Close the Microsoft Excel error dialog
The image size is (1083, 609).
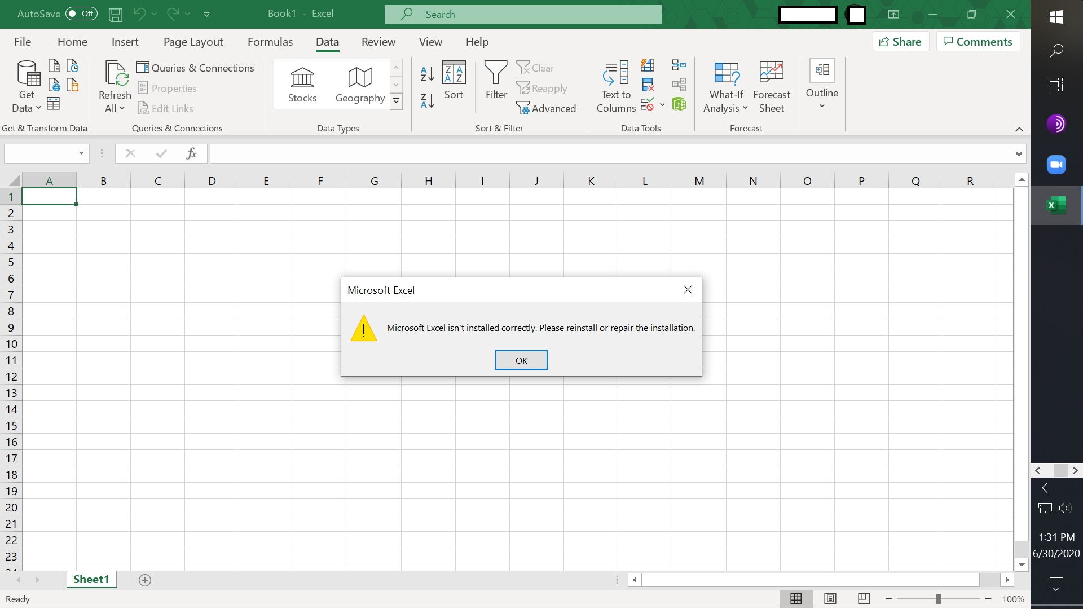coord(688,290)
